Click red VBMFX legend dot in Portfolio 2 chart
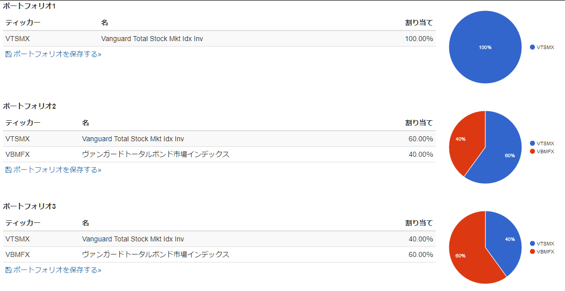Viewport: 565px width, 291px height. (x=532, y=151)
